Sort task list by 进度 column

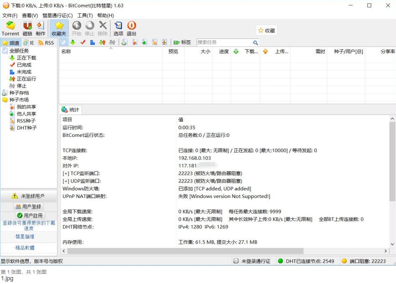click(x=221, y=52)
